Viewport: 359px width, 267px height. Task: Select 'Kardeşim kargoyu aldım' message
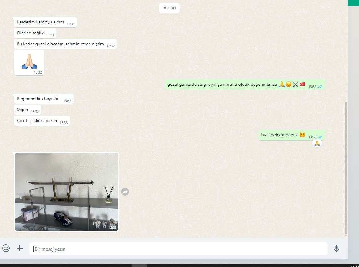[x=40, y=22]
